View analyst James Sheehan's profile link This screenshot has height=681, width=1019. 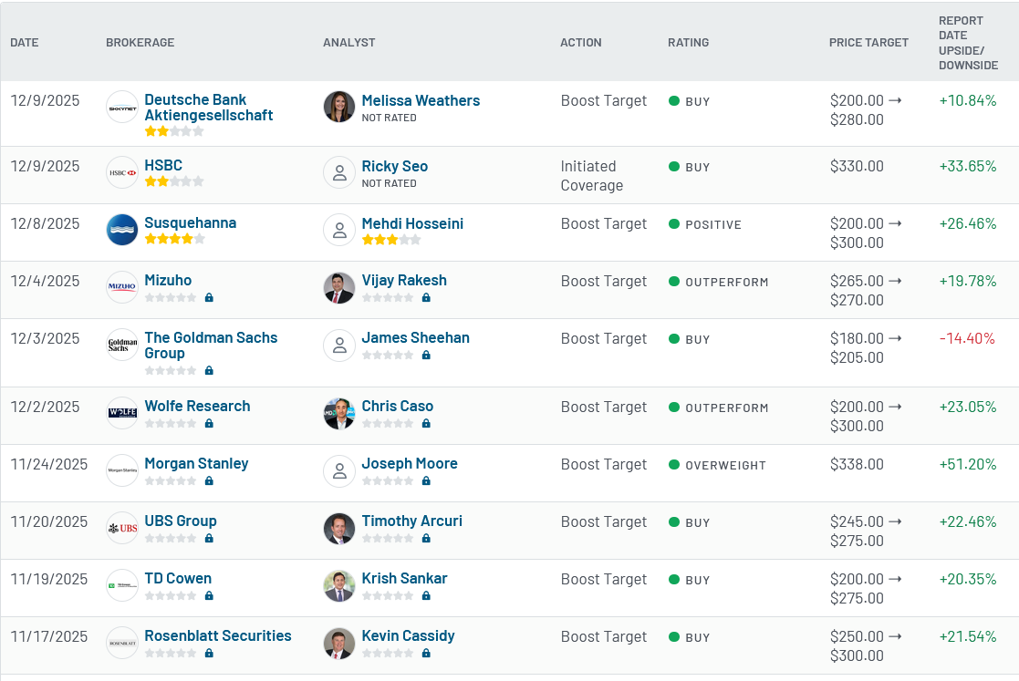(x=415, y=337)
